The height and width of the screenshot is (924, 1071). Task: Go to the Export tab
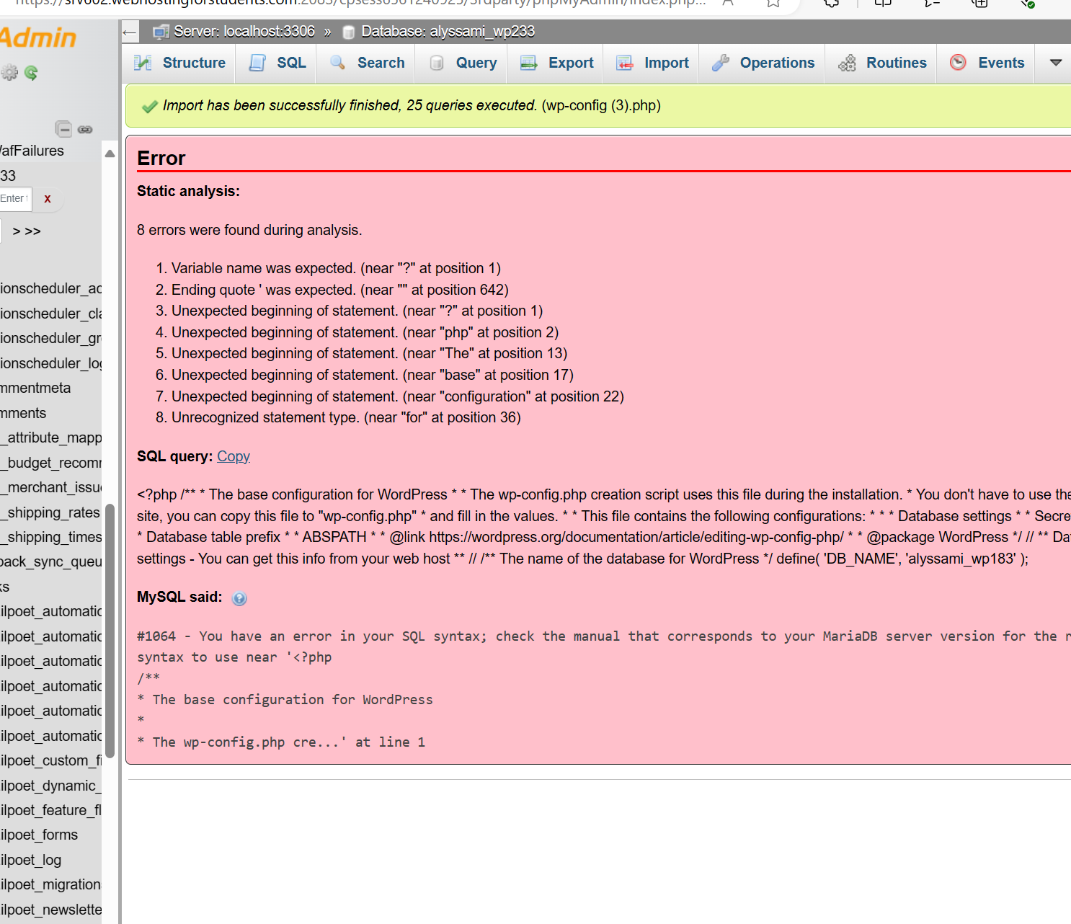pyautogui.click(x=557, y=63)
